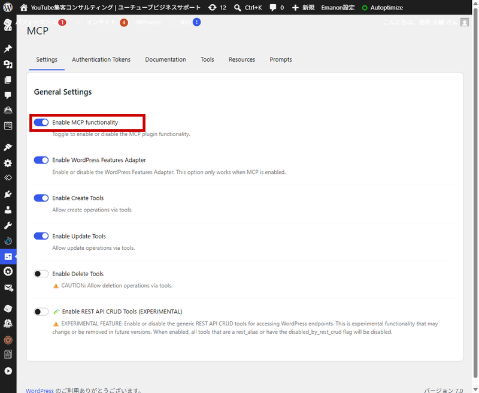Open the comments bubble in admin bar
The image size is (479, 393).
click(273, 8)
